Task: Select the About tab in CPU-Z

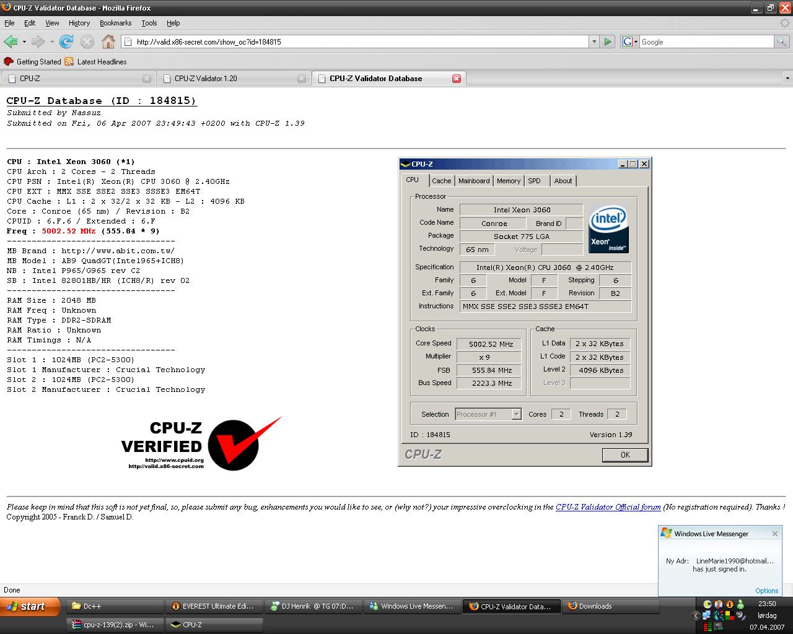Action: tap(563, 181)
